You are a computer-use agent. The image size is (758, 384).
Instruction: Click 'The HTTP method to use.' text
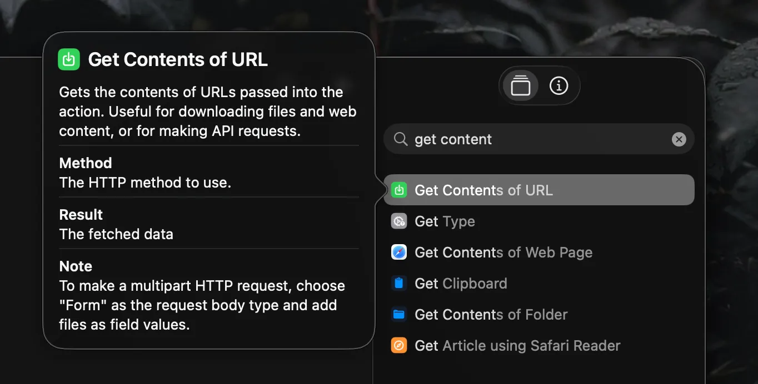click(145, 183)
